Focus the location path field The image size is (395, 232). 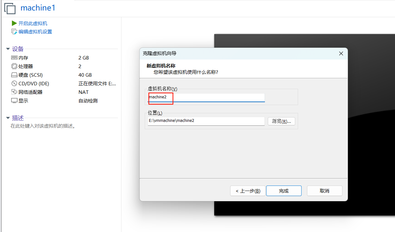tap(206, 121)
